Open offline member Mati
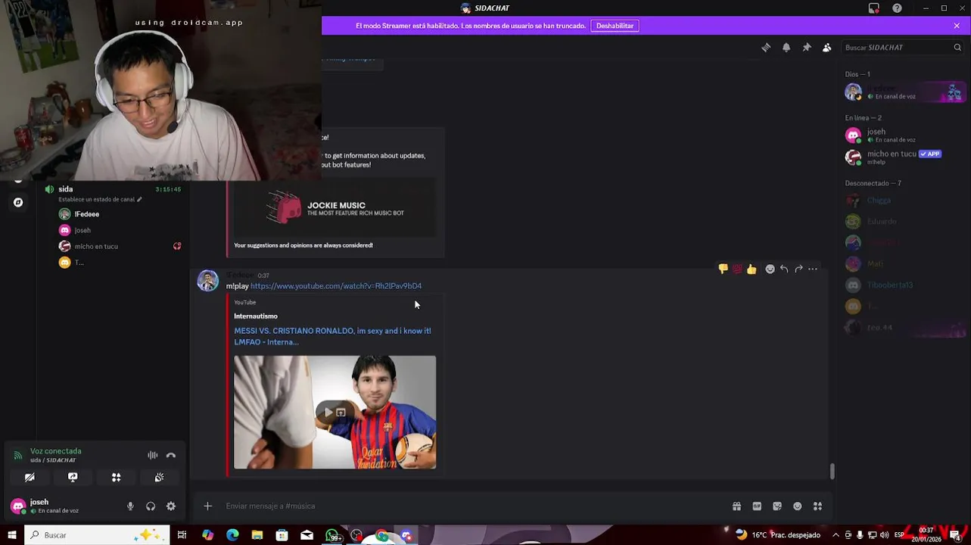Screen dimensions: 971x545 [904, 264]
